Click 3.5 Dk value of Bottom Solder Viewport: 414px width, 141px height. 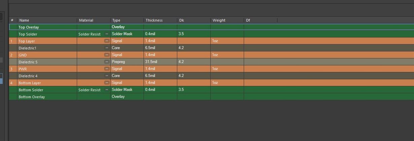(x=181, y=89)
